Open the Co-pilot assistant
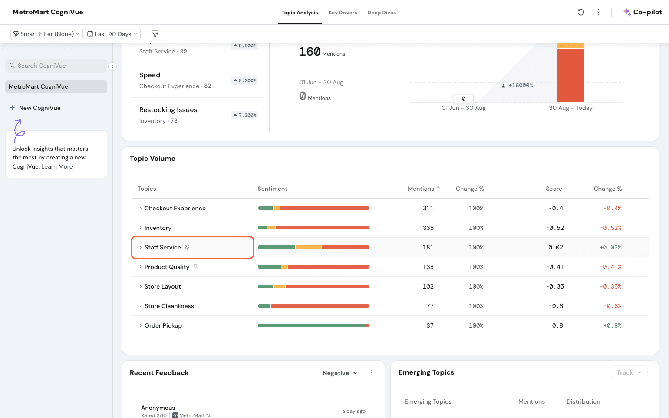 [643, 12]
